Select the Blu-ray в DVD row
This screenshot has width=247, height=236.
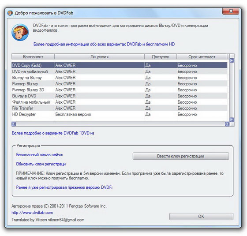[x=119, y=96]
